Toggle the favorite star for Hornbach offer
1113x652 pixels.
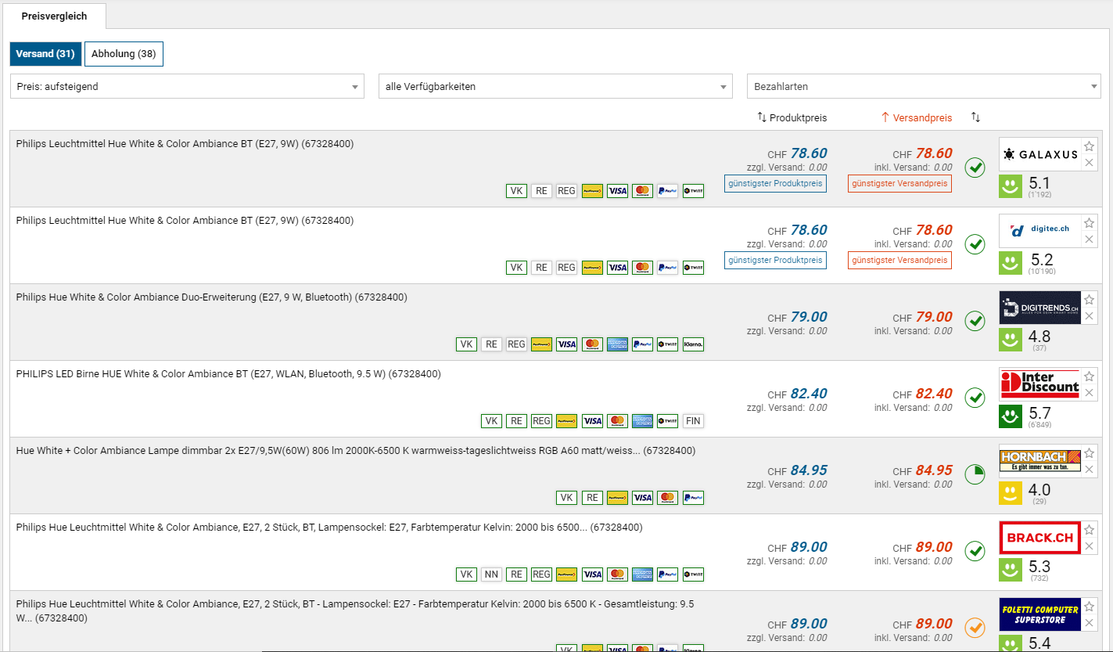(x=1089, y=453)
